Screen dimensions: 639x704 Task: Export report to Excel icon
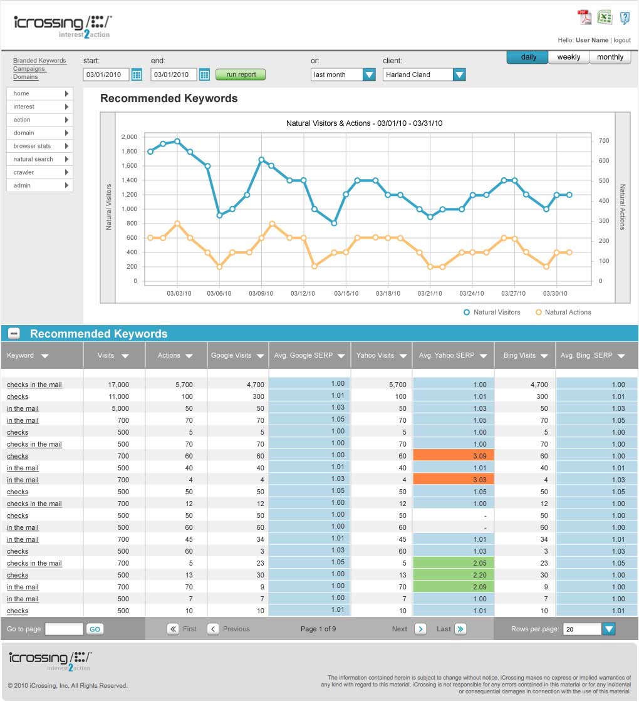click(605, 17)
